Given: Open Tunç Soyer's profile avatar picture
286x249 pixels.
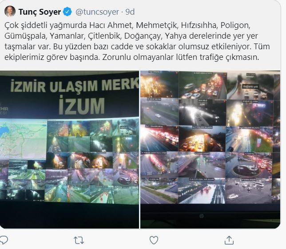Looking at the screenshot, I should (10, 11).
